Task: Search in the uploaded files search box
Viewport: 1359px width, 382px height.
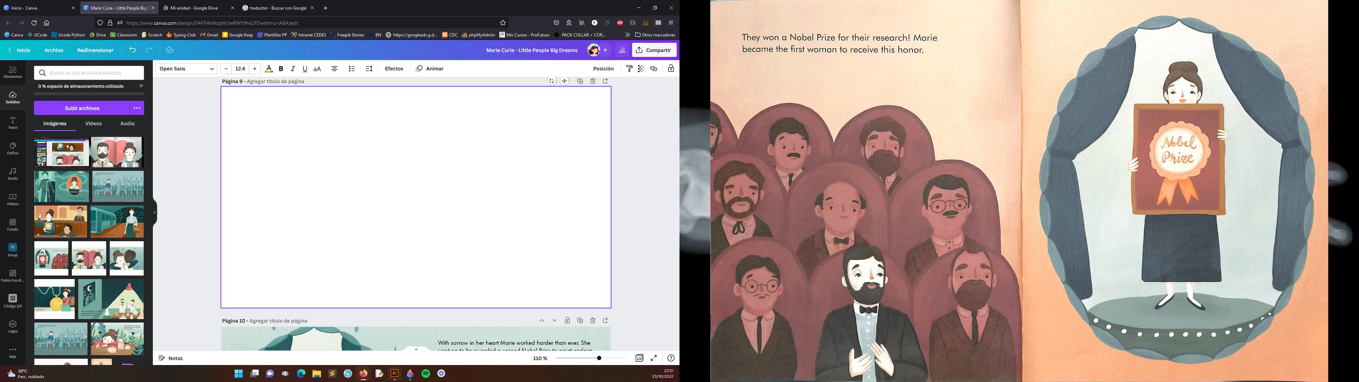Action: [x=89, y=73]
